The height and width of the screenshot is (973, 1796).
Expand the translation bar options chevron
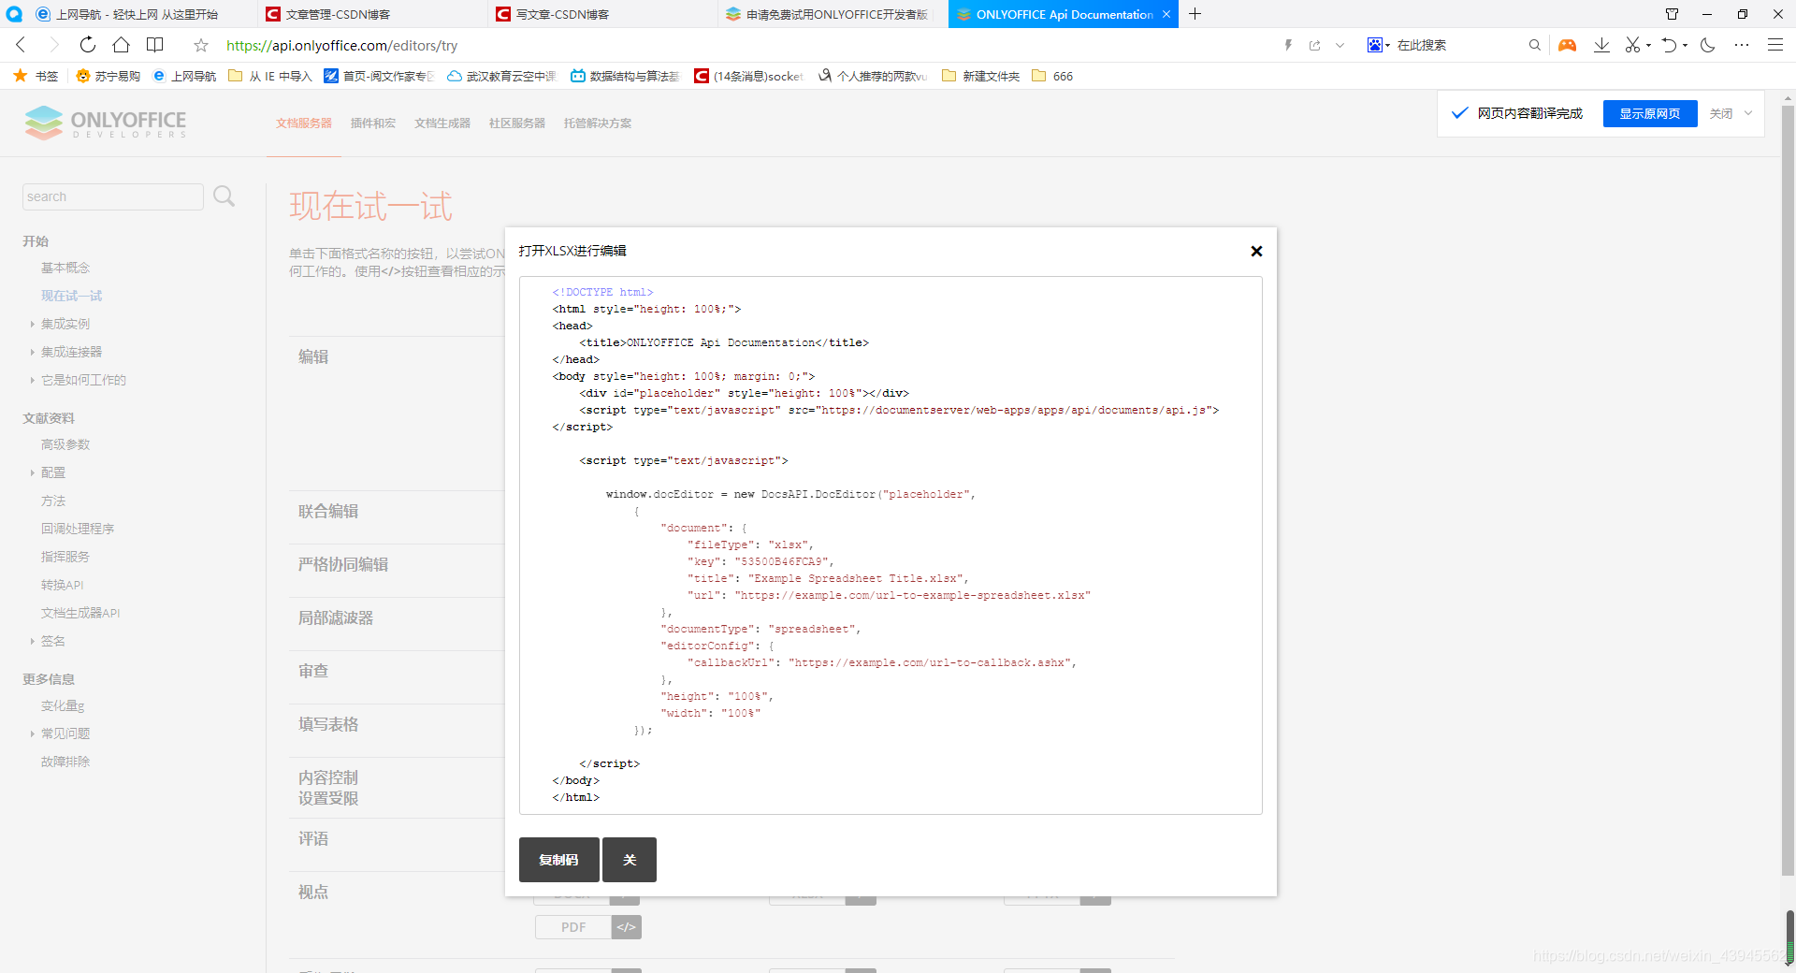tap(1748, 113)
